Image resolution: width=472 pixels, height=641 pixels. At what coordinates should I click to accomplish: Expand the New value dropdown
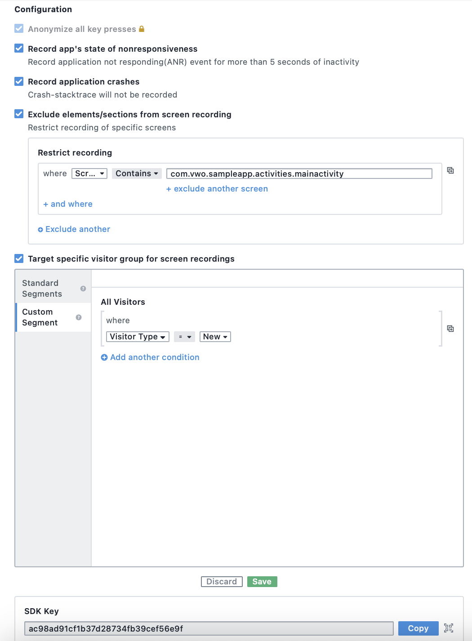(x=215, y=337)
